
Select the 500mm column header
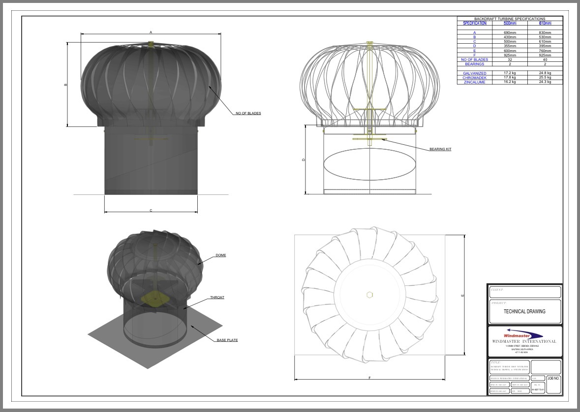click(510, 23)
